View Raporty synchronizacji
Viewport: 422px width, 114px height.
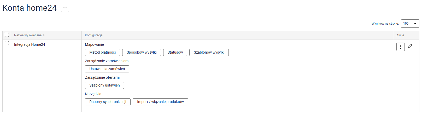coord(108,102)
